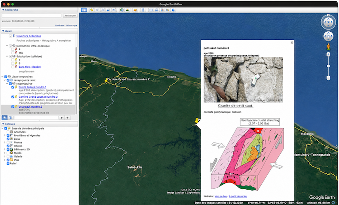Show historical imagery from toolbar
339x205 pixels.
tap(122, 10)
